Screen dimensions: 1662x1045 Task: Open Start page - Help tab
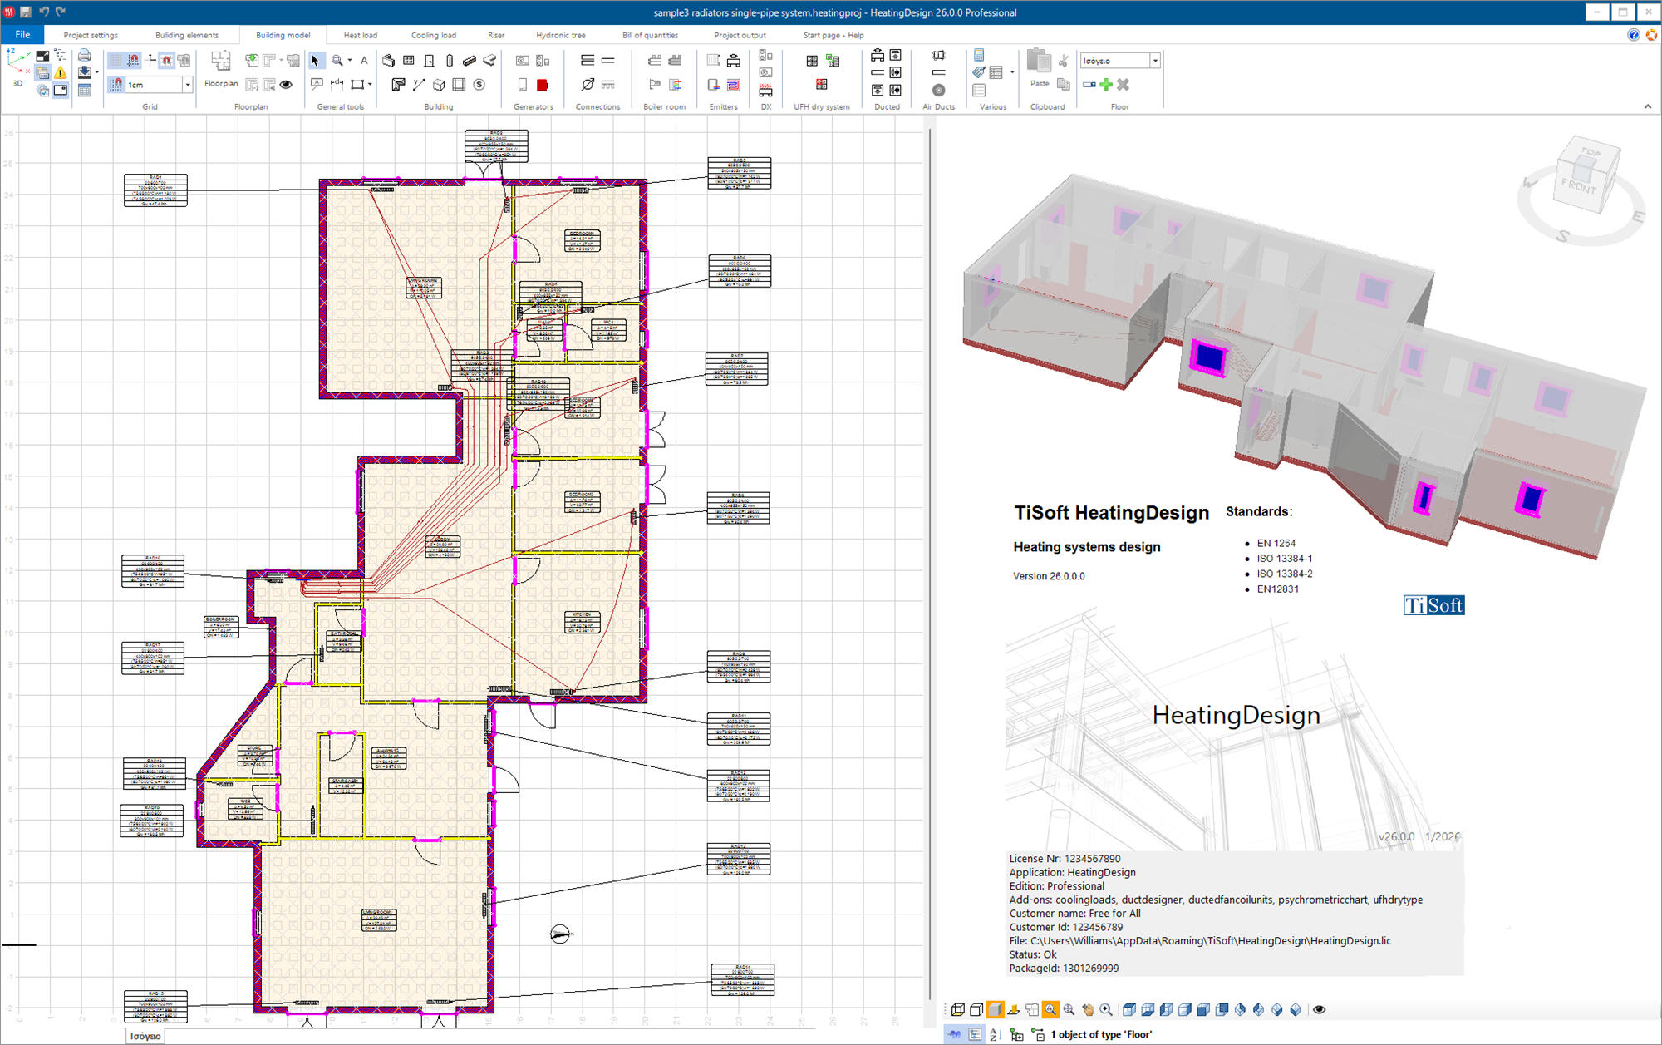pyautogui.click(x=833, y=35)
